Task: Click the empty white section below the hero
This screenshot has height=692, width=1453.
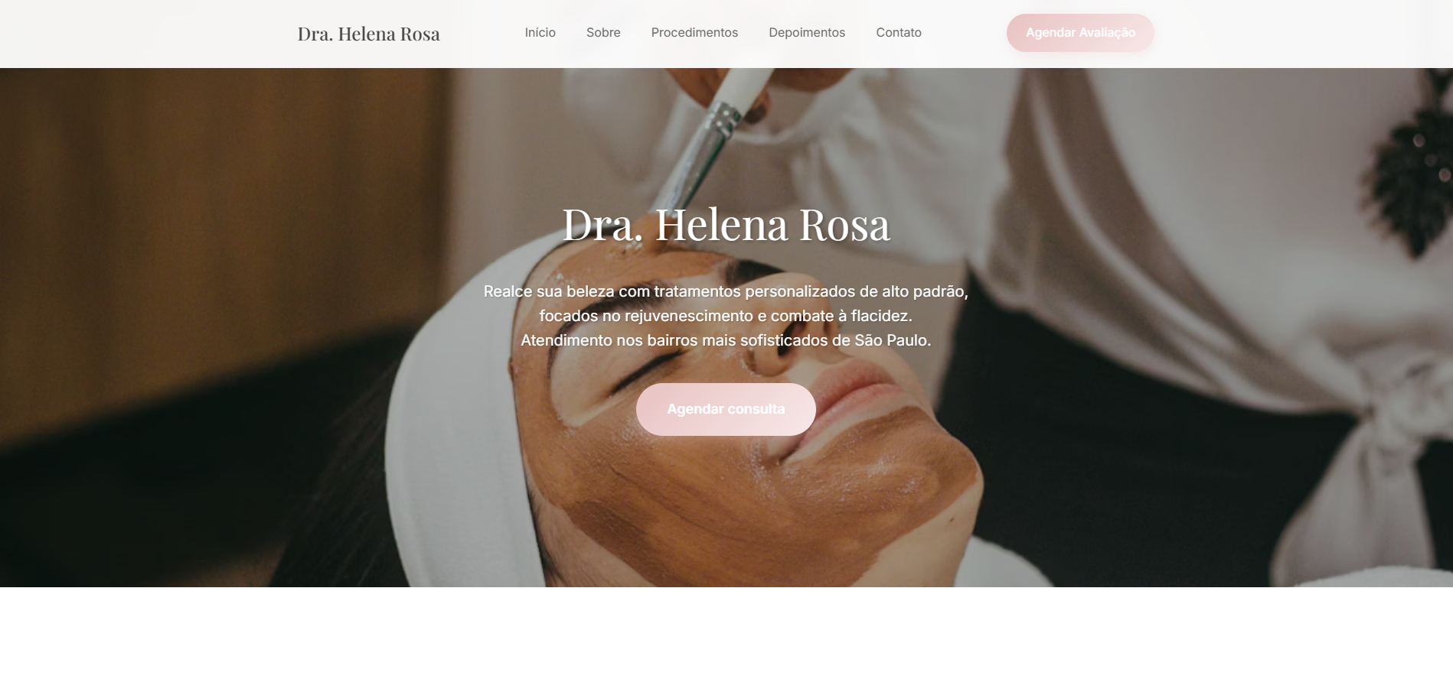Action: (726, 639)
